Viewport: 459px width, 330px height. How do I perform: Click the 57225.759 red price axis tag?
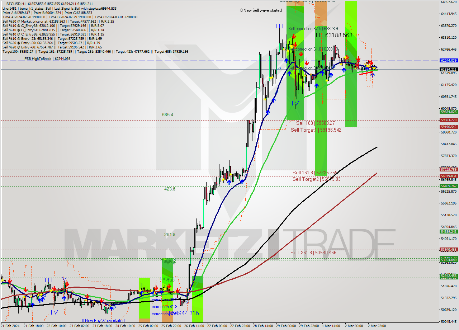(449, 170)
